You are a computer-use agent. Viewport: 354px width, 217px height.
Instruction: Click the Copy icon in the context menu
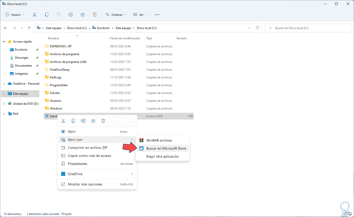[73, 121]
